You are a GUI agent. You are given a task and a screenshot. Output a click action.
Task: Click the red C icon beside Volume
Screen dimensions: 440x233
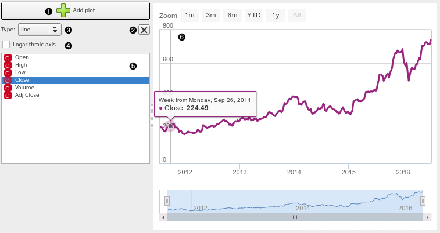pos(8,88)
